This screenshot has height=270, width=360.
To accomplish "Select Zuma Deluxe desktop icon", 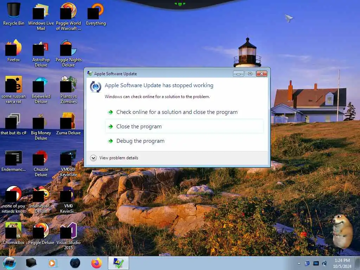I will pos(69,124).
